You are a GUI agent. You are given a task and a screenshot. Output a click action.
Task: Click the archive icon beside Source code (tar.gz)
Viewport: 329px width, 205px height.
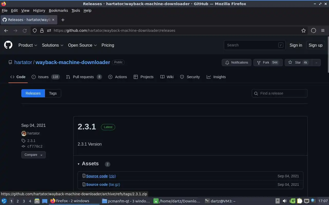(x=84, y=184)
